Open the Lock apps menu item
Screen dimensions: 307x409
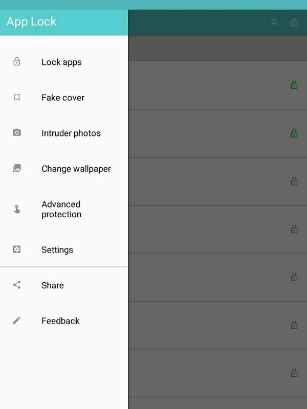click(61, 62)
